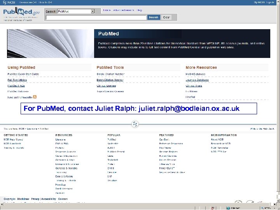Open the NCBI Help Manual footer link

point(13,140)
